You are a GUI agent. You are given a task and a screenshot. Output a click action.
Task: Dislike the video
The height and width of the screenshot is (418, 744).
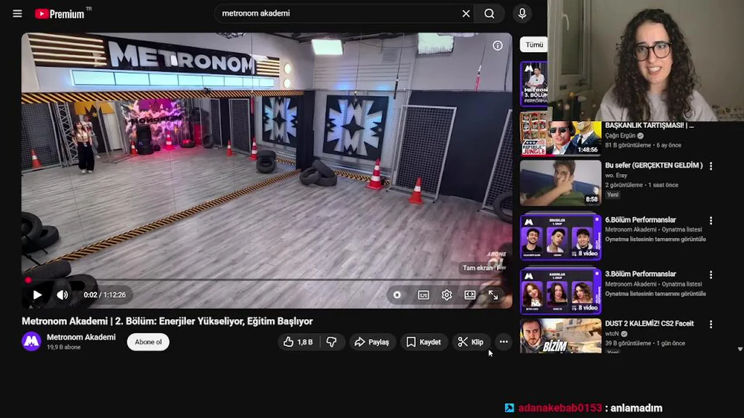(x=332, y=342)
